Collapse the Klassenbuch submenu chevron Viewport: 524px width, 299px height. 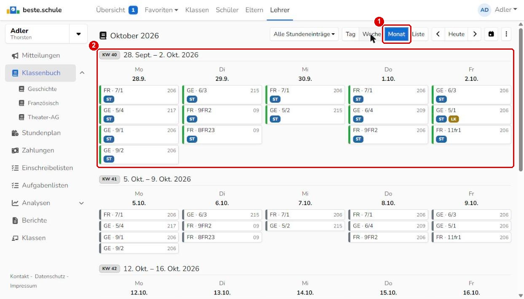pyautogui.click(x=82, y=73)
